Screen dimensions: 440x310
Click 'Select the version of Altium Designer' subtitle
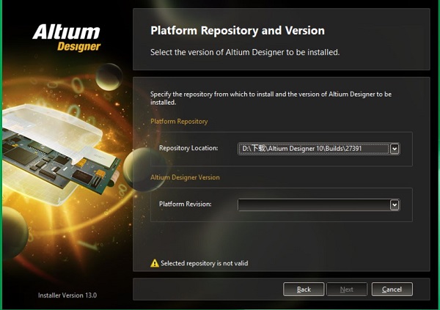point(245,52)
